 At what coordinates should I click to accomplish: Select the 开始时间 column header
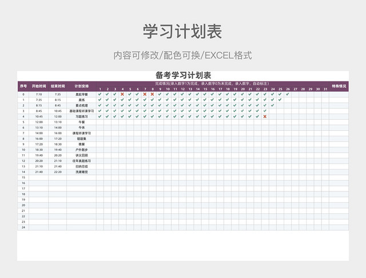pyautogui.click(x=39, y=86)
